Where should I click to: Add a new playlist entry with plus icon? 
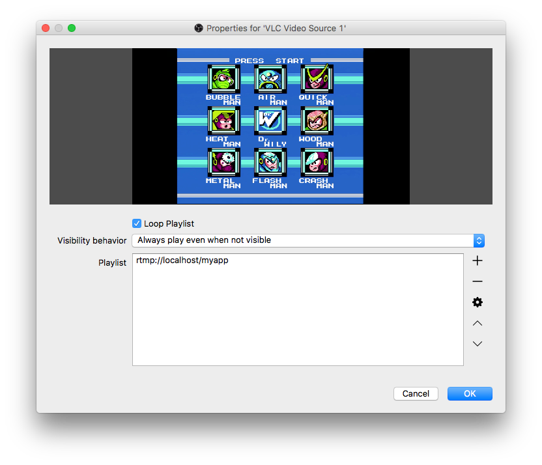pyautogui.click(x=478, y=261)
